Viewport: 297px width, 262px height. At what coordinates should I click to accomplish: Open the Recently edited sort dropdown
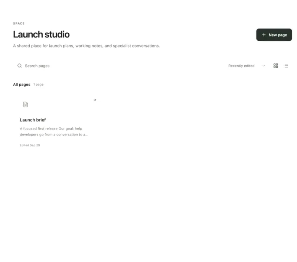[247, 66]
